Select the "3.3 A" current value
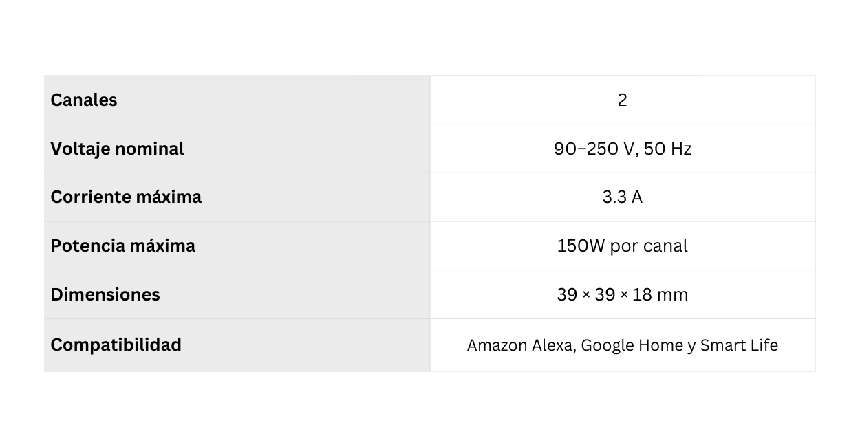This screenshot has width=860, height=447. pos(622,197)
